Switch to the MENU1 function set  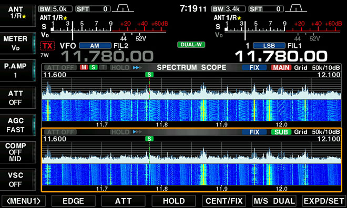coord(24,201)
